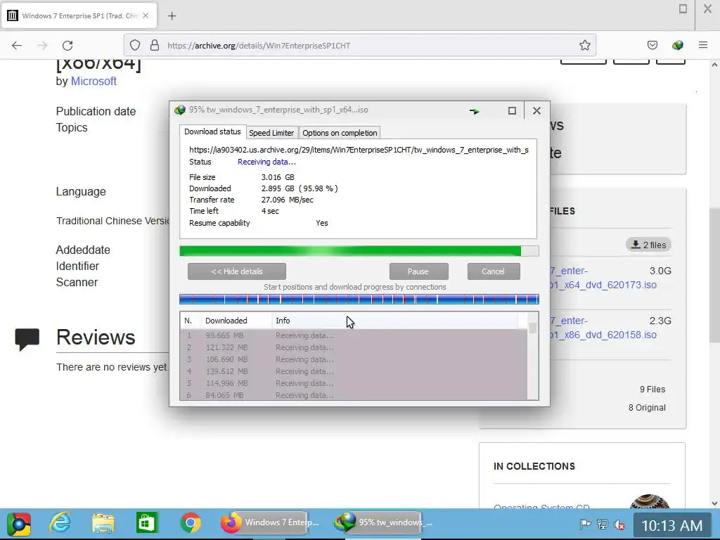Click the Forward arrow in Firefox
720x540 pixels.
tap(42, 46)
